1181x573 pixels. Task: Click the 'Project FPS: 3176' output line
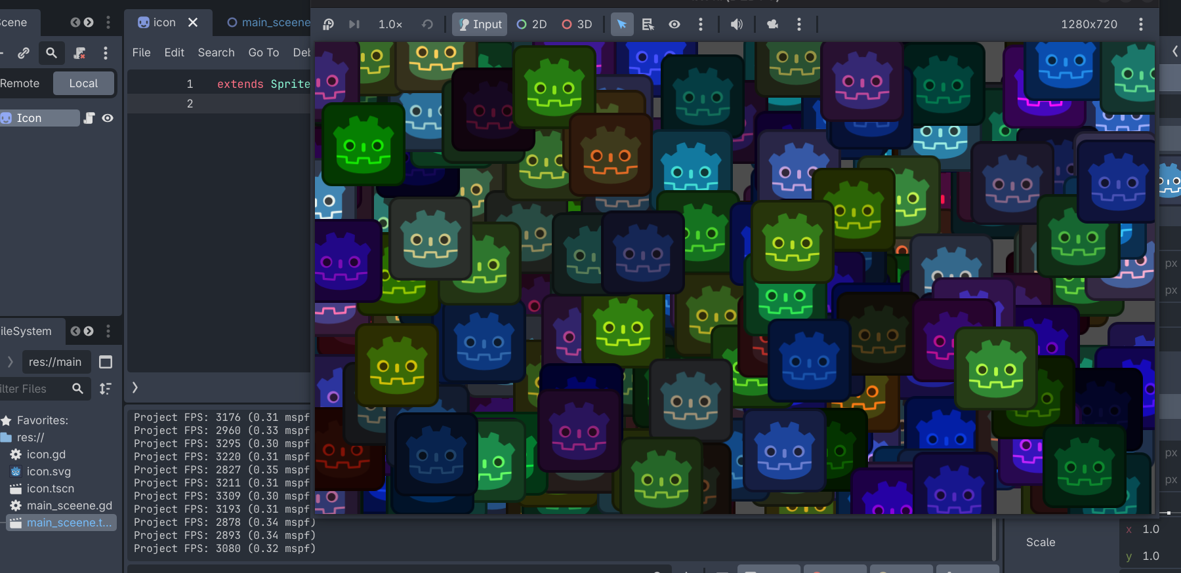(222, 418)
